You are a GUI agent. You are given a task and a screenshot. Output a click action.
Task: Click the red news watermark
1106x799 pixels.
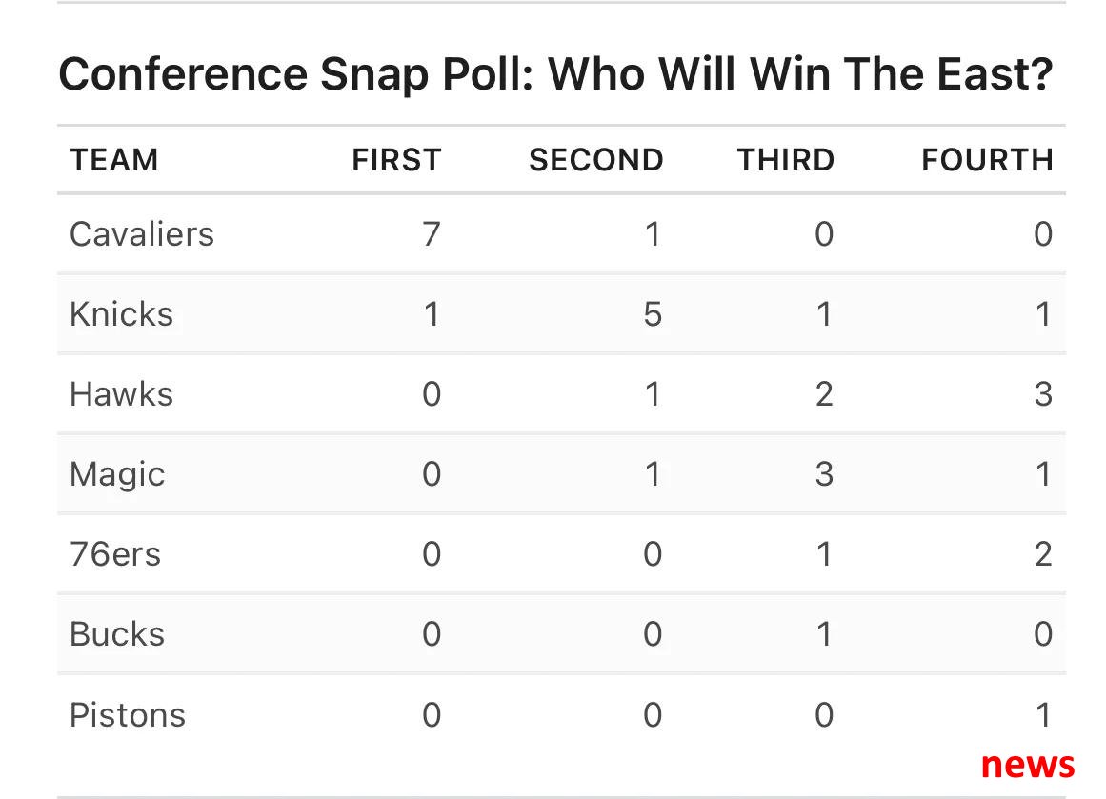click(x=1028, y=765)
